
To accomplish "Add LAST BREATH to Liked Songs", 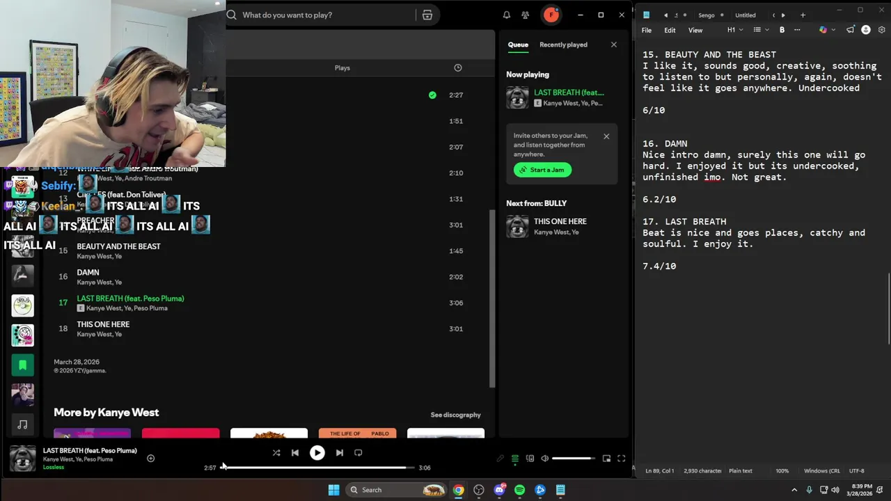I will coord(150,458).
